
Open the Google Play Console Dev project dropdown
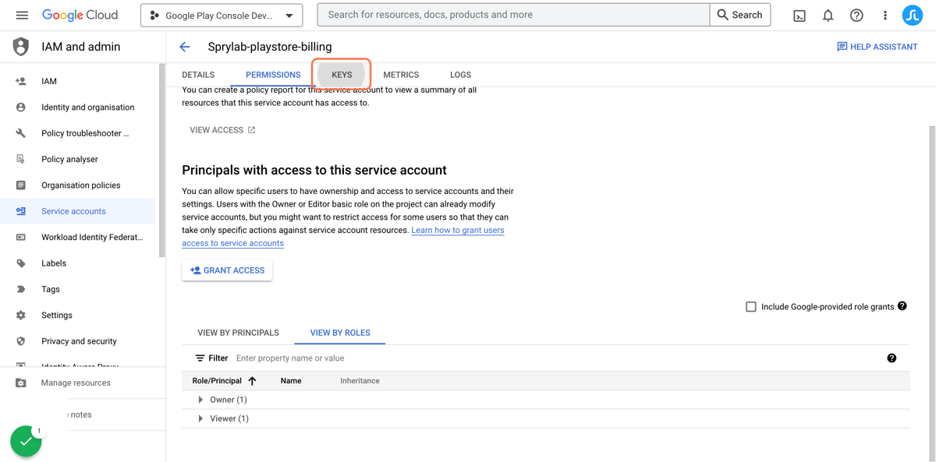tap(222, 16)
